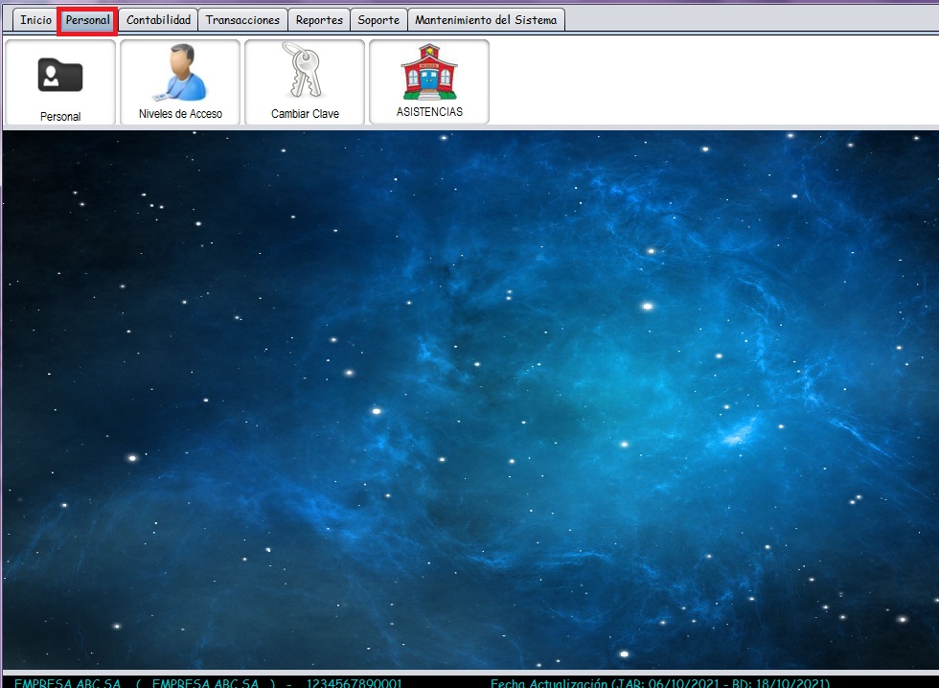939x688 pixels.
Task: Open the Contabilidad tab
Action: pyautogui.click(x=158, y=20)
